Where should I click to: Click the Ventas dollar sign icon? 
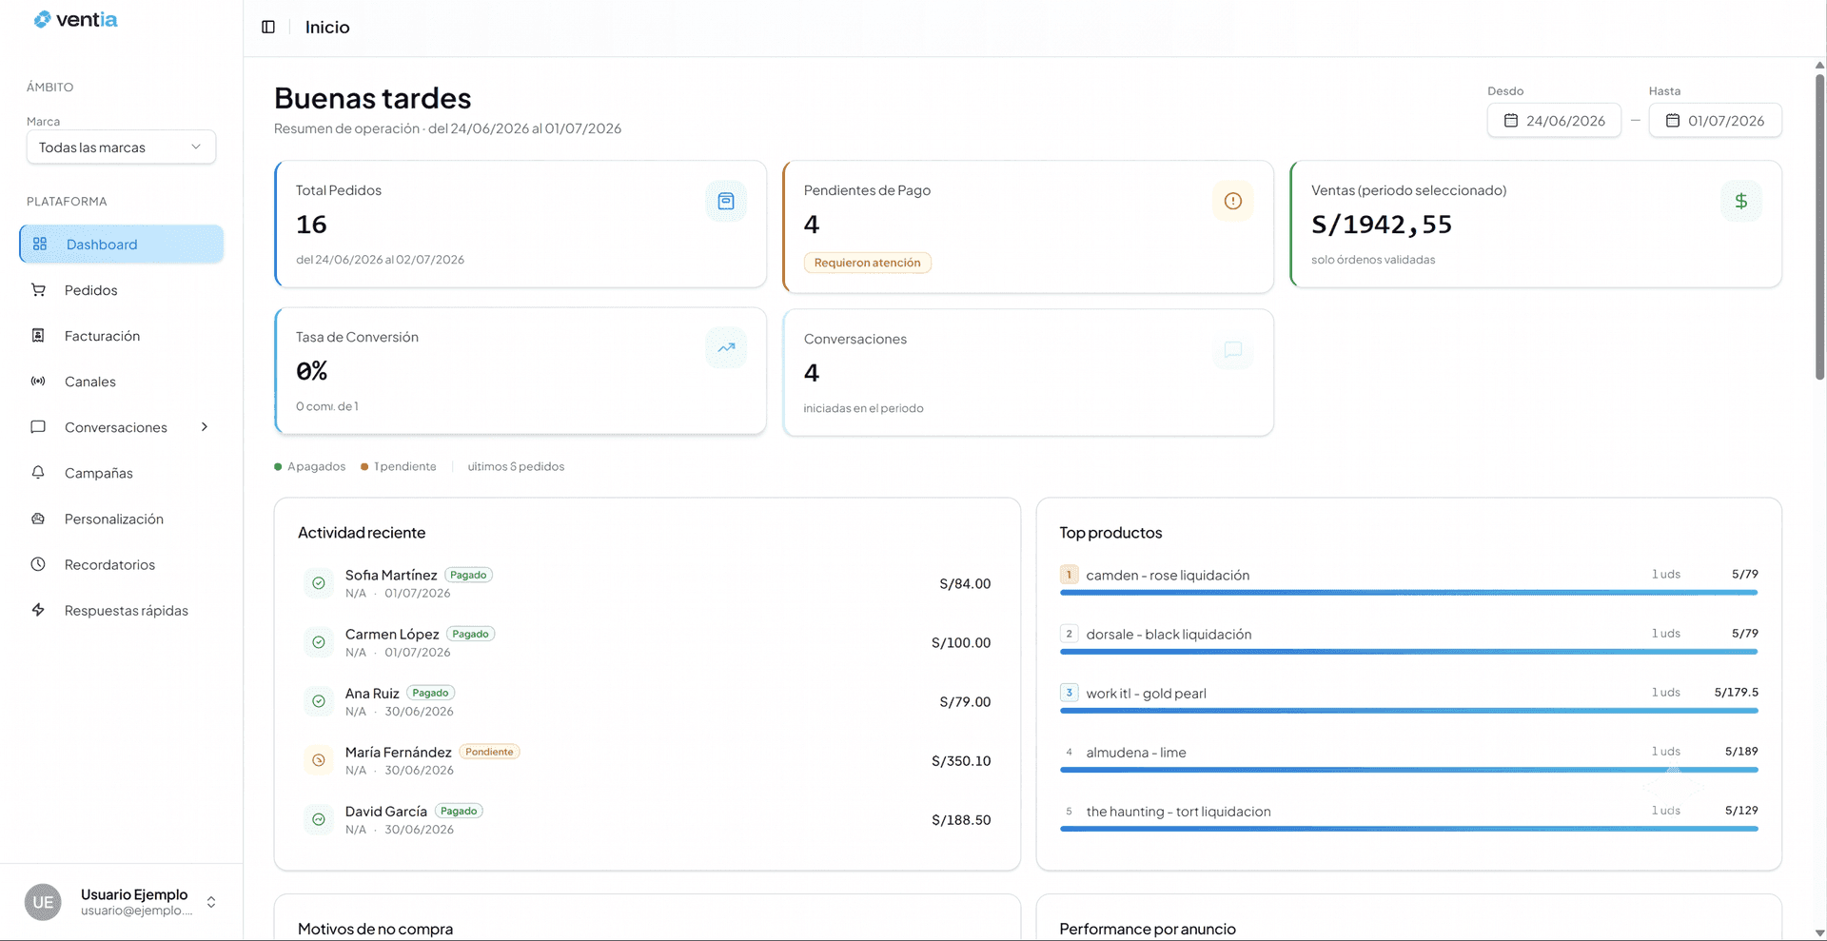tap(1741, 201)
